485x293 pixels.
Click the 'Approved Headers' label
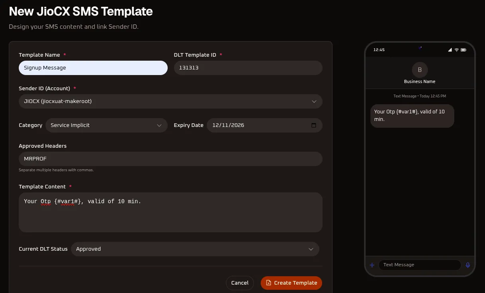coord(43,146)
